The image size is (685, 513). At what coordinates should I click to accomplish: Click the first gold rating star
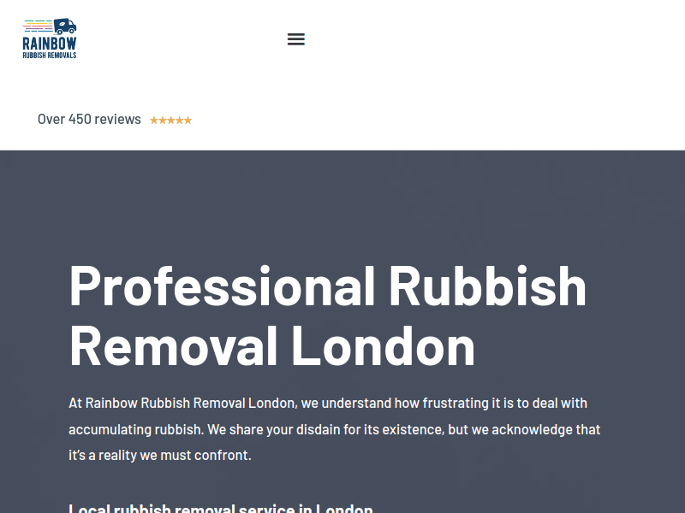coord(154,121)
